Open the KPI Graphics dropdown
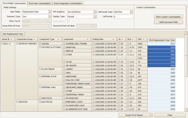Screen dimensions: 188x118 pos(95,12)
